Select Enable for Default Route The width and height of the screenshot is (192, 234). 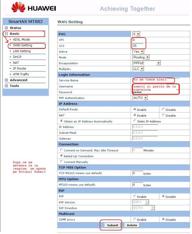pyautogui.click(x=135, y=109)
